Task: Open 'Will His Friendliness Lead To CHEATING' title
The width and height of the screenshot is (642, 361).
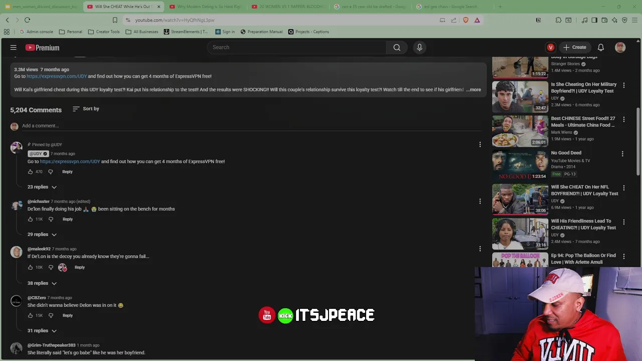Action: click(583, 224)
